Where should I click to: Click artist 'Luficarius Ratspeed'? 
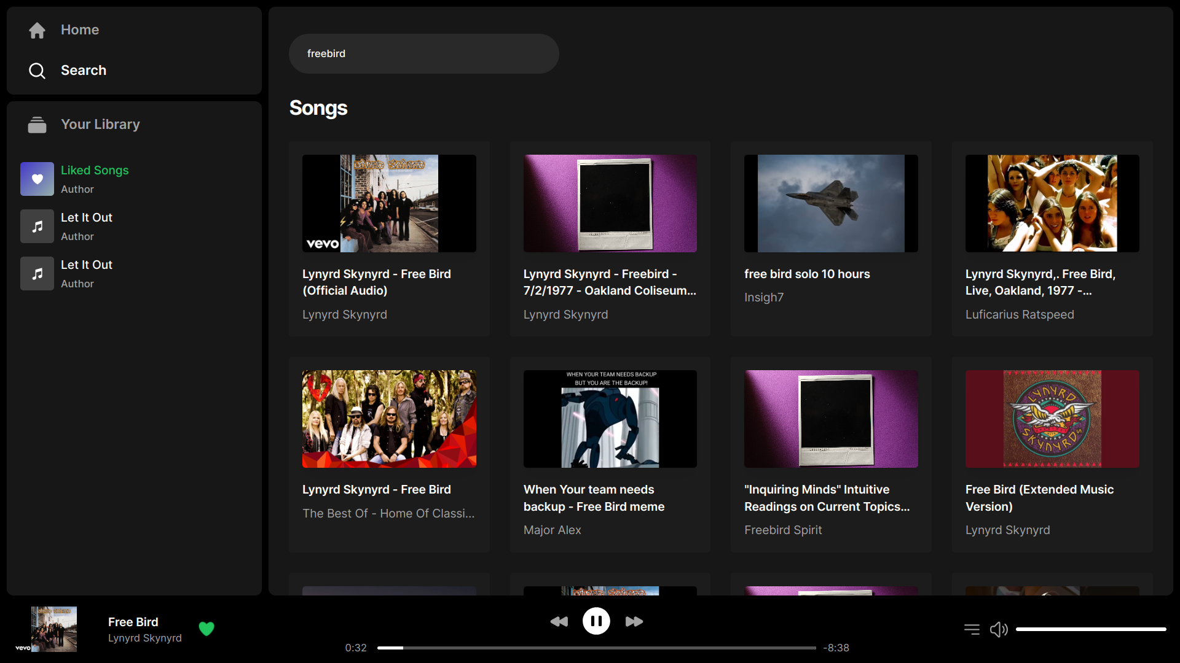pos(1020,315)
